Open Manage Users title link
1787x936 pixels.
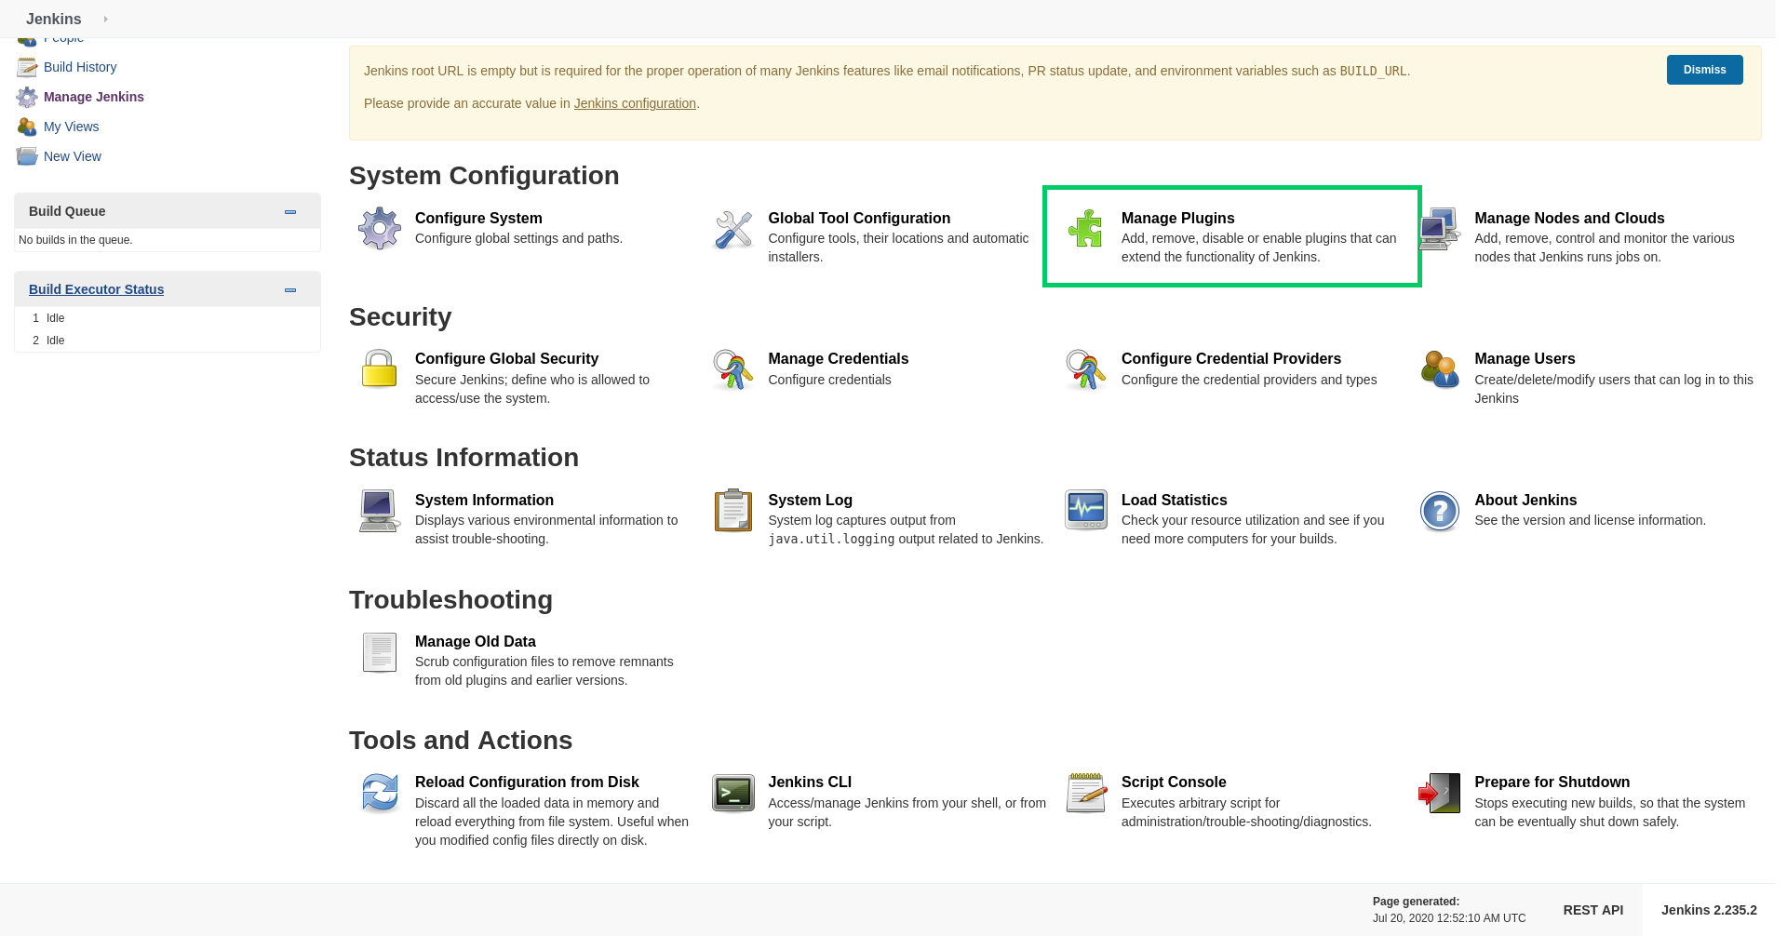[x=1525, y=358]
